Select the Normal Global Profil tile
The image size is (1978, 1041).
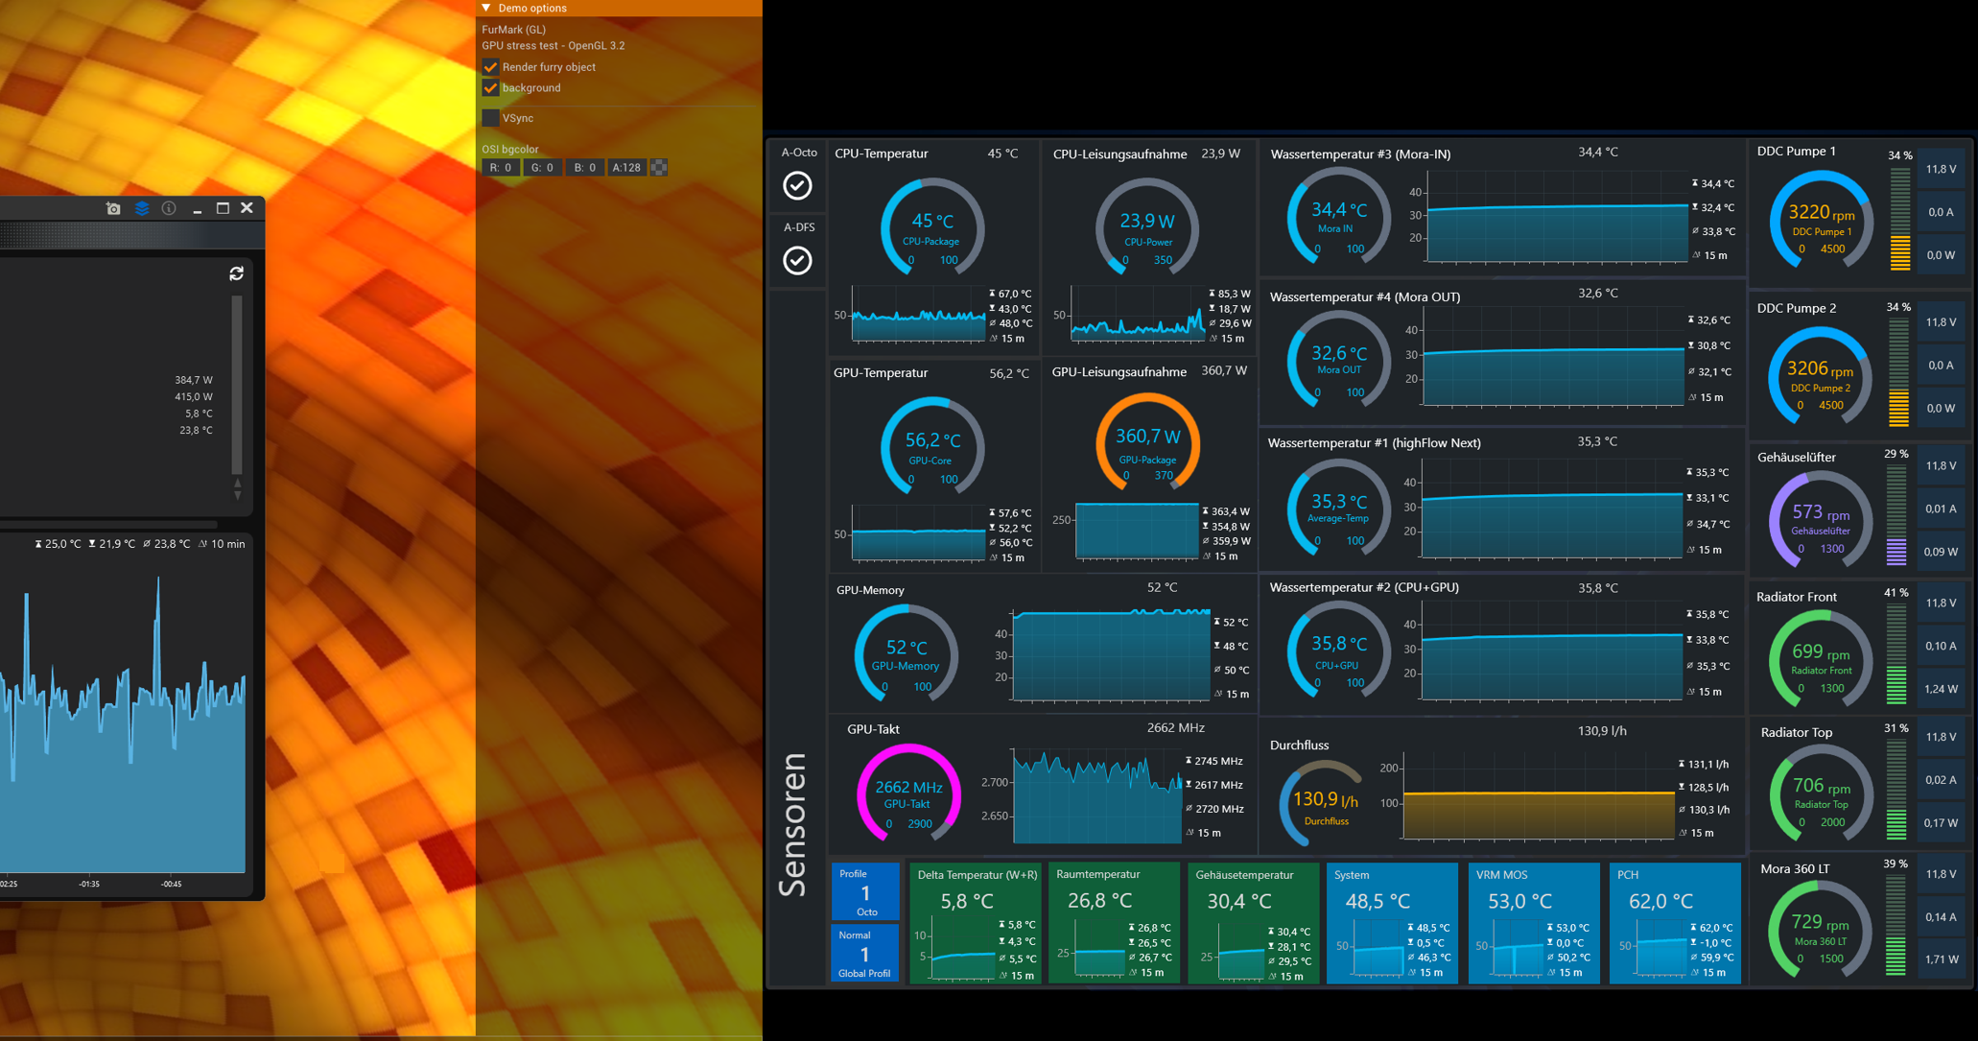click(x=865, y=954)
